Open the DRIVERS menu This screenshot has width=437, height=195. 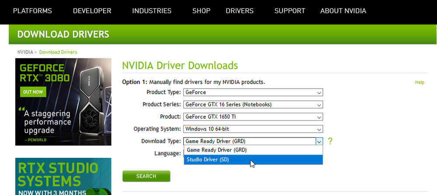(x=240, y=11)
